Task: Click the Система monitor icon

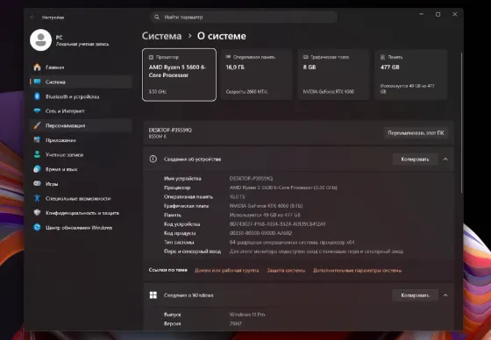Action: tap(37, 81)
